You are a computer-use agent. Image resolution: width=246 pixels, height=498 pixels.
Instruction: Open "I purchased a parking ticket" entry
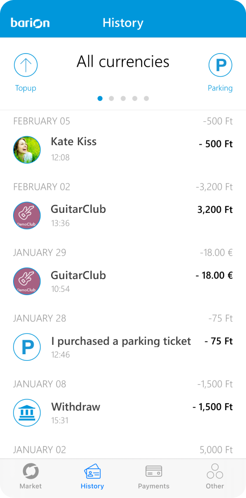123,347
